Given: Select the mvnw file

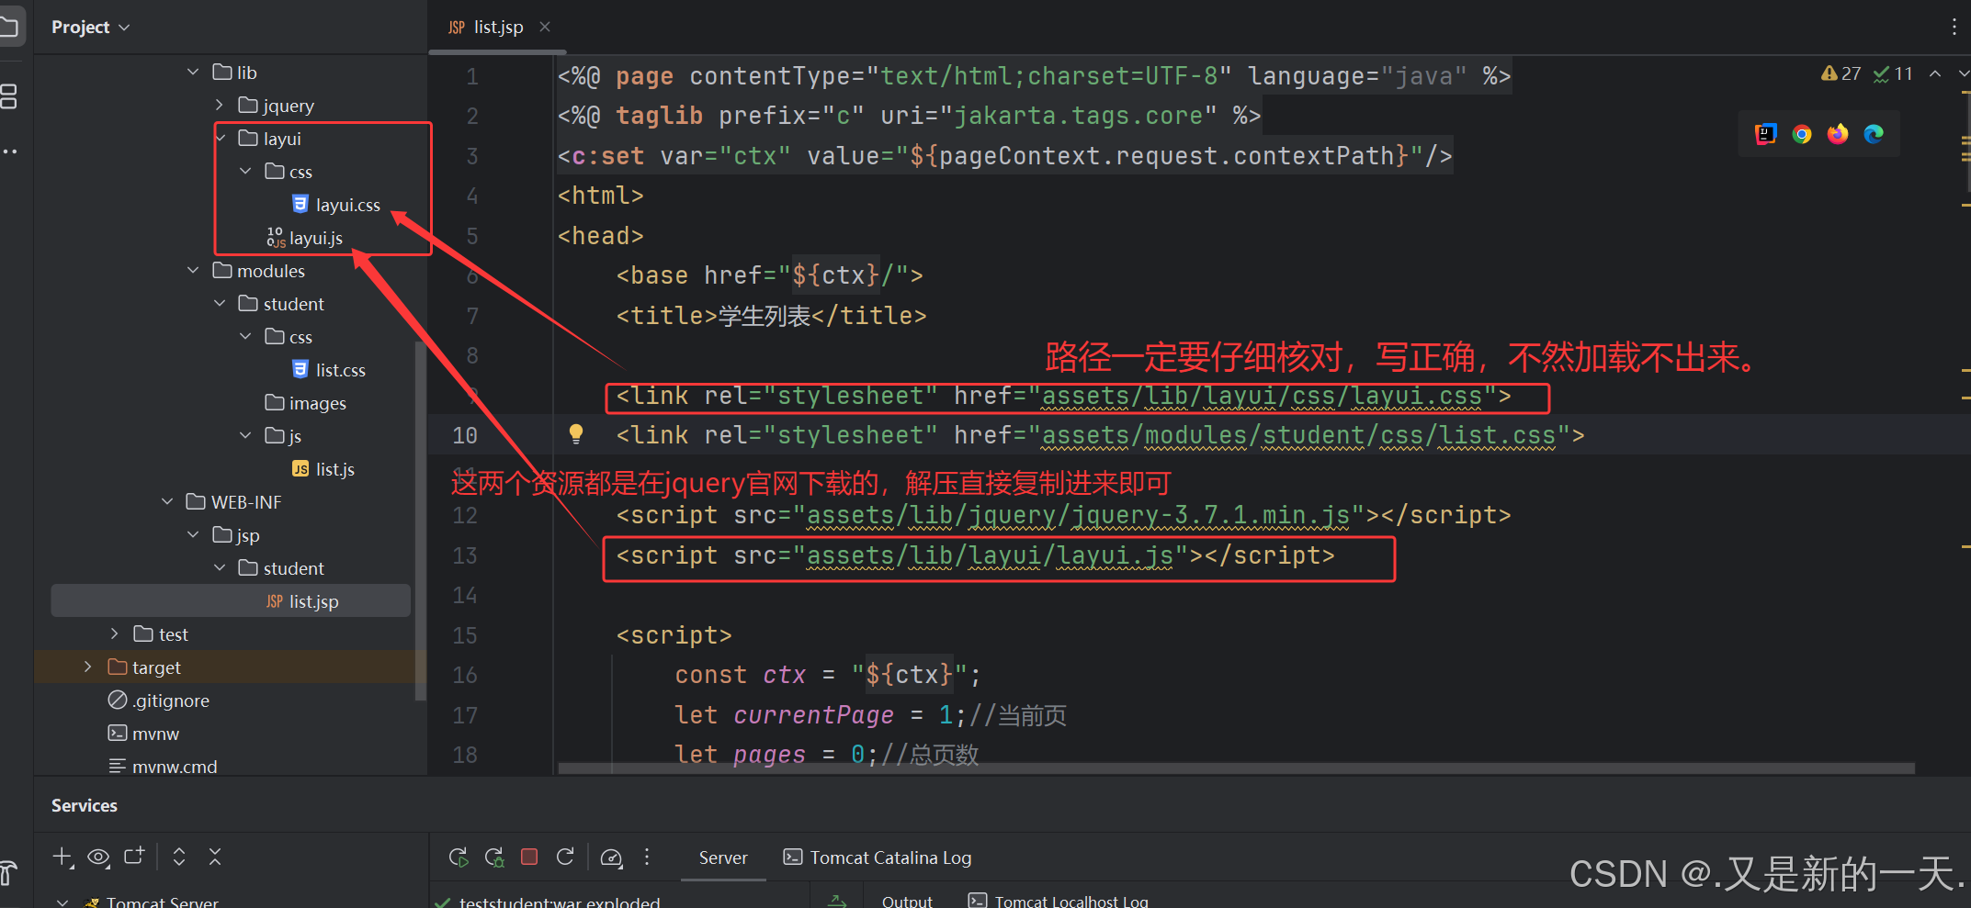Looking at the screenshot, I should click(143, 734).
